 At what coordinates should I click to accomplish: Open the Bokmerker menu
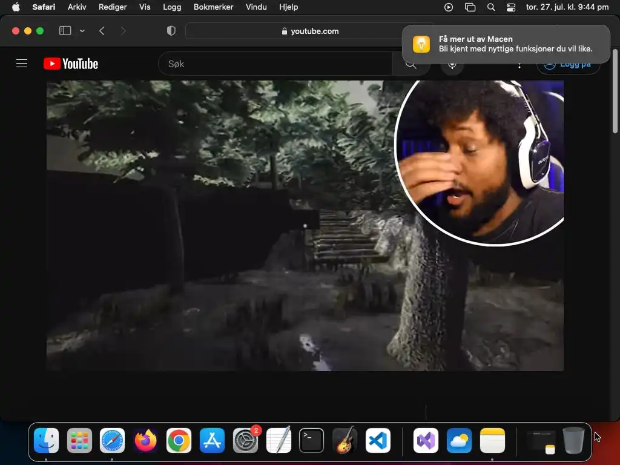click(214, 7)
